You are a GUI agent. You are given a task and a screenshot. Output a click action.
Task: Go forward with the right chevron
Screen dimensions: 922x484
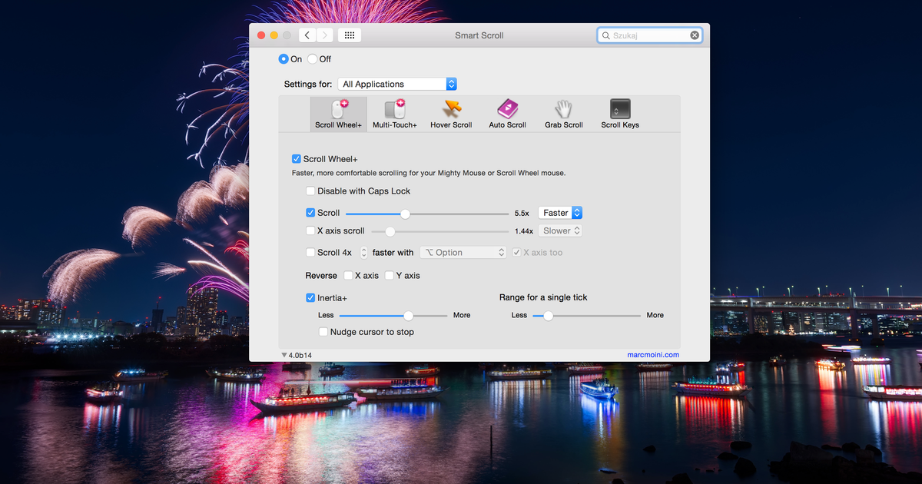pyautogui.click(x=325, y=35)
